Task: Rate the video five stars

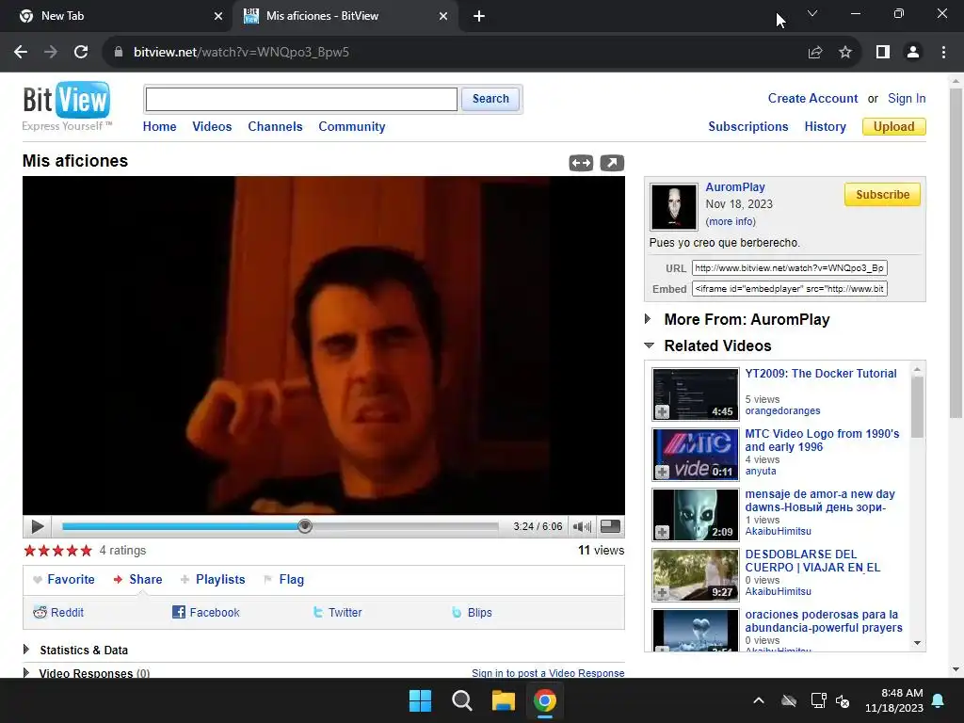Action: click(x=86, y=550)
